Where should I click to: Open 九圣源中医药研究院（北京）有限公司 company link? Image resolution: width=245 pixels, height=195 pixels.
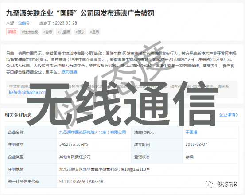coord(93,132)
